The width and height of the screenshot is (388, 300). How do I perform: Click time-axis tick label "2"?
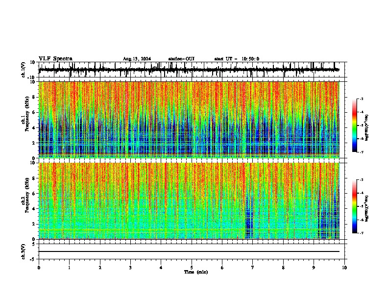click(100, 268)
